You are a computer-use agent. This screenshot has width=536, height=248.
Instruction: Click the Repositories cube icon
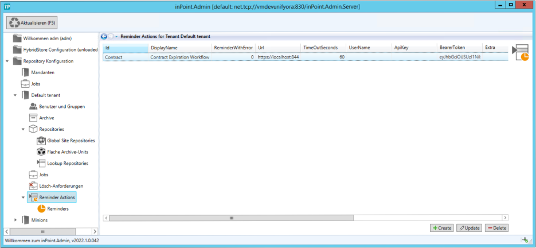(x=33, y=129)
